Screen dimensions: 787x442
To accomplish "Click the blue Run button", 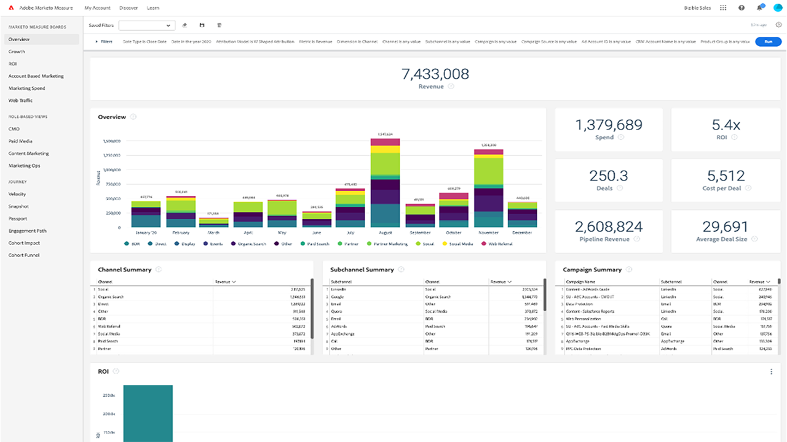I will [x=768, y=41].
